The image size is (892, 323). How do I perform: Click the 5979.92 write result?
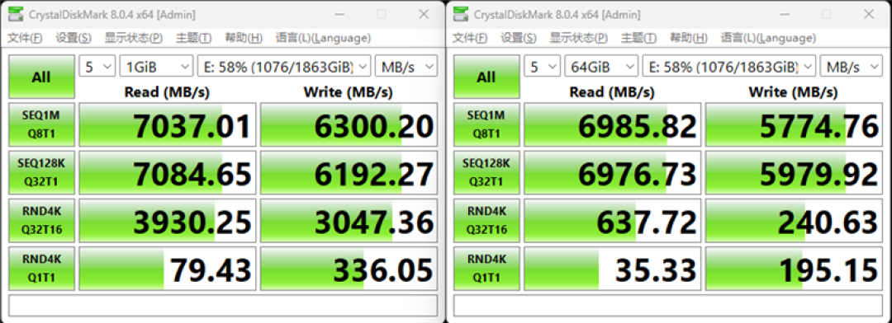point(794,172)
